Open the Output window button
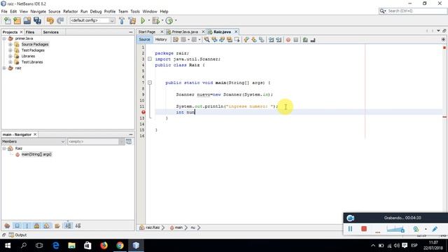This screenshot has width=448, height=252. point(17,235)
